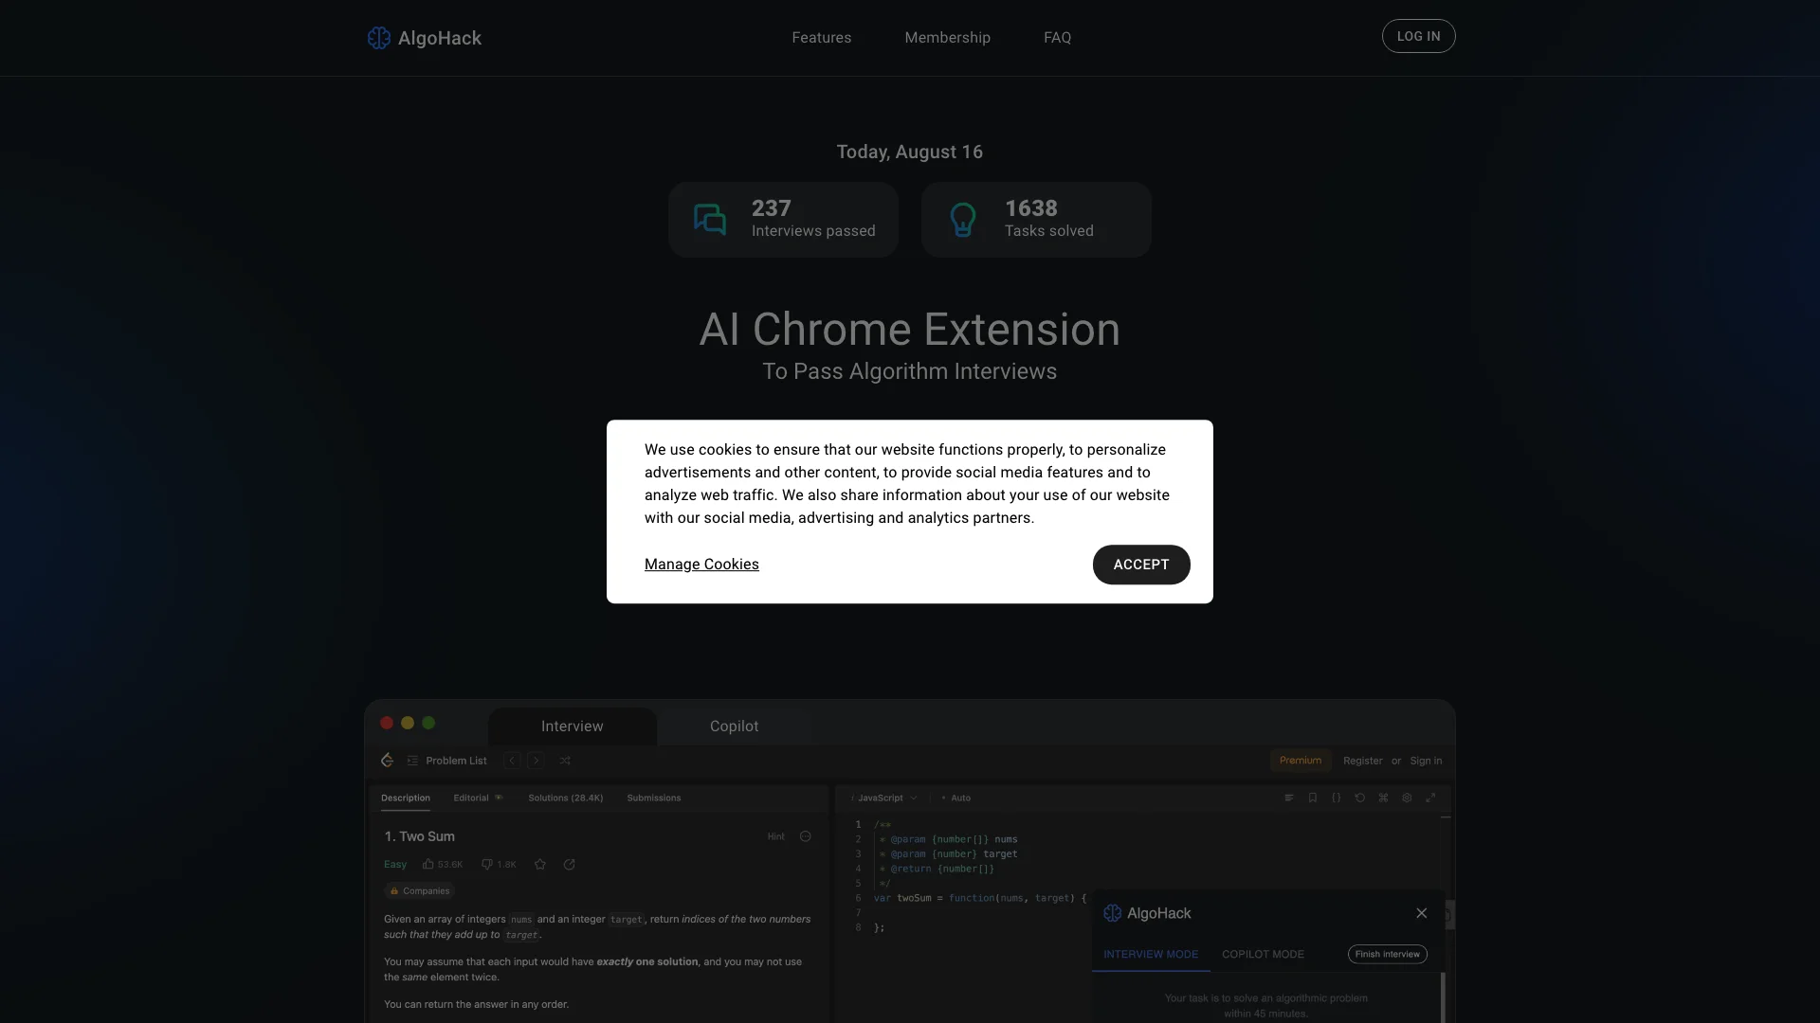Click the tasks solved lightbulb icon
The image size is (1820, 1023).
[x=961, y=219]
